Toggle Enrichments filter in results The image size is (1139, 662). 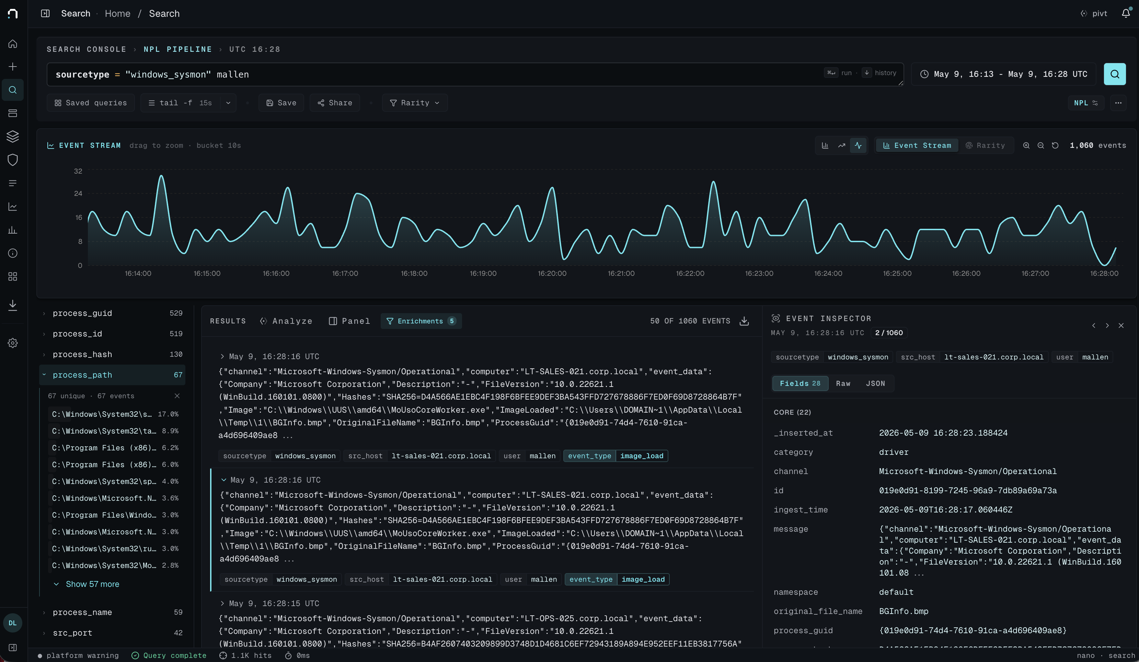(x=421, y=321)
